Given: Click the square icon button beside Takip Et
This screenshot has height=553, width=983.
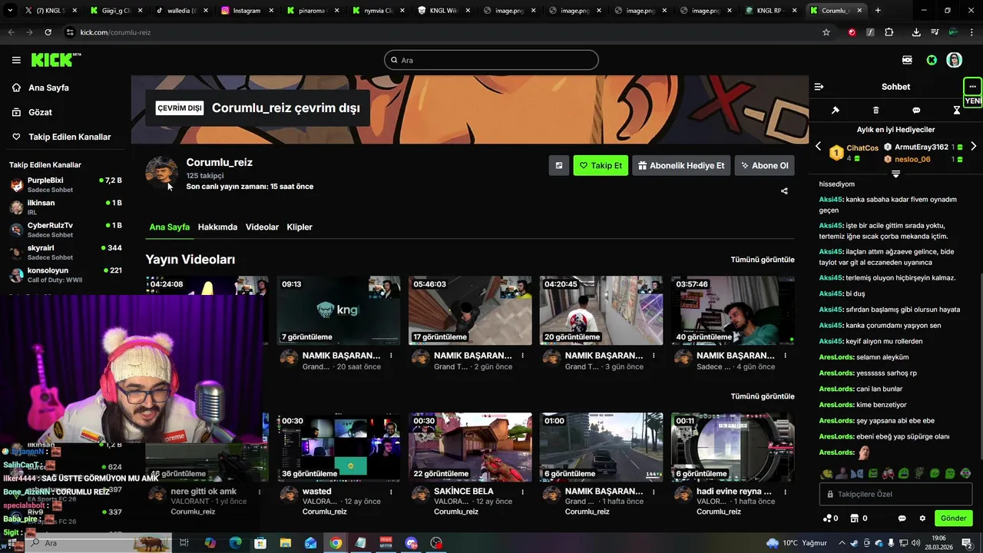Looking at the screenshot, I should 559,165.
